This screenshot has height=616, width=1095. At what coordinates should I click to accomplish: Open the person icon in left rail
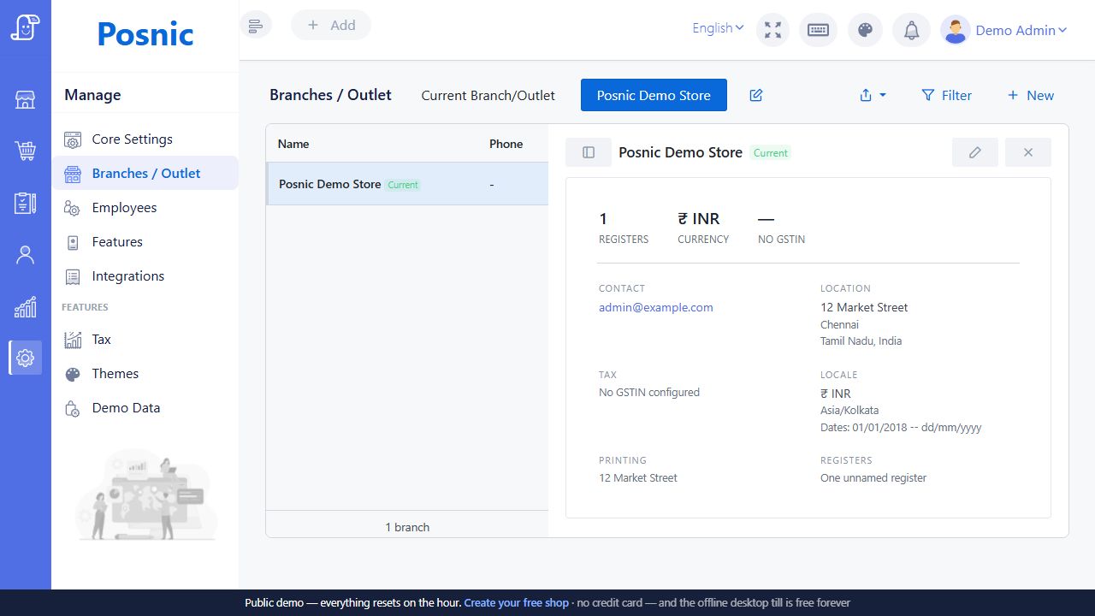click(x=26, y=255)
